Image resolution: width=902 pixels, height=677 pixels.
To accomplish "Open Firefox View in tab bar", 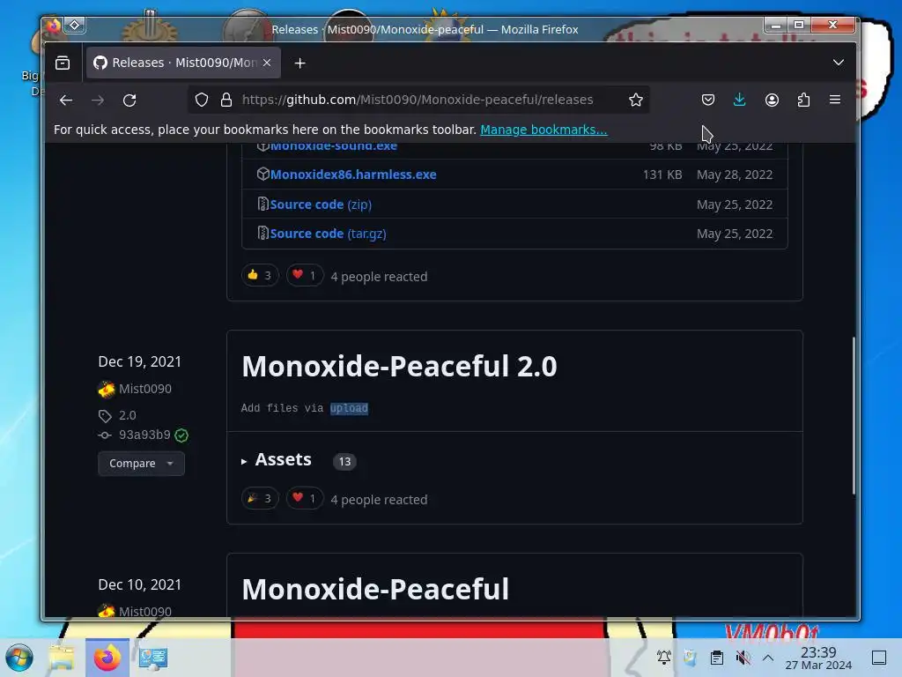I will pyautogui.click(x=63, y=63).
